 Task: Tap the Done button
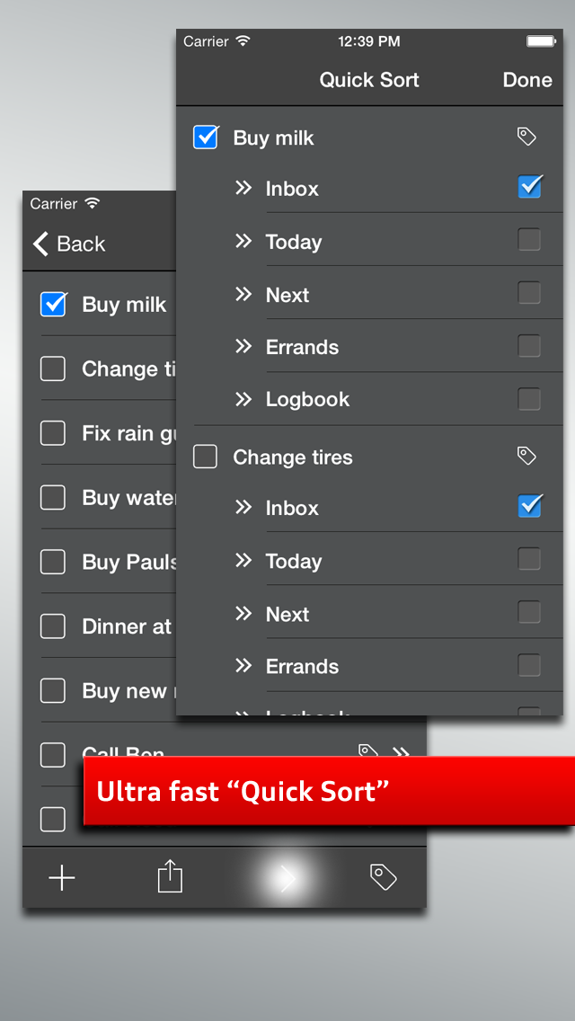click(527, 79)
